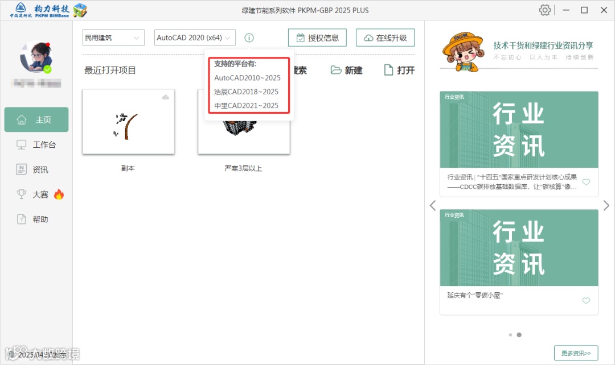Go to 主页 in the sidebar
The image size is (615, 365).
(36, 119)
